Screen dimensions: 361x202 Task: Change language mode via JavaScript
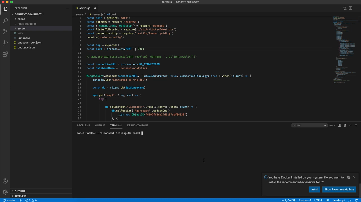(338, 200)
